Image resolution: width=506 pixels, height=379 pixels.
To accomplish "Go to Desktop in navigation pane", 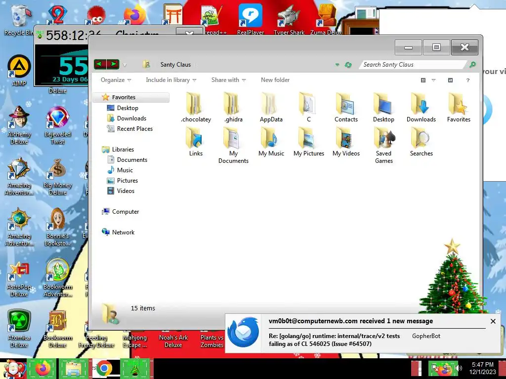I will point(127,108).
